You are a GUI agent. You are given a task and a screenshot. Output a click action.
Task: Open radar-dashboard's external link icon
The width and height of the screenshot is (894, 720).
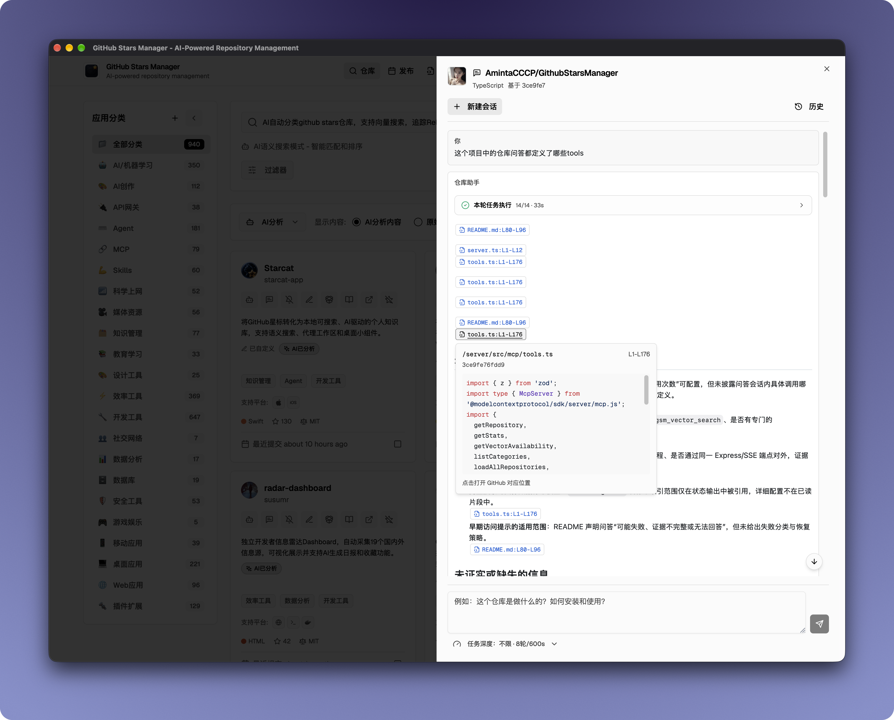(369, 519)
